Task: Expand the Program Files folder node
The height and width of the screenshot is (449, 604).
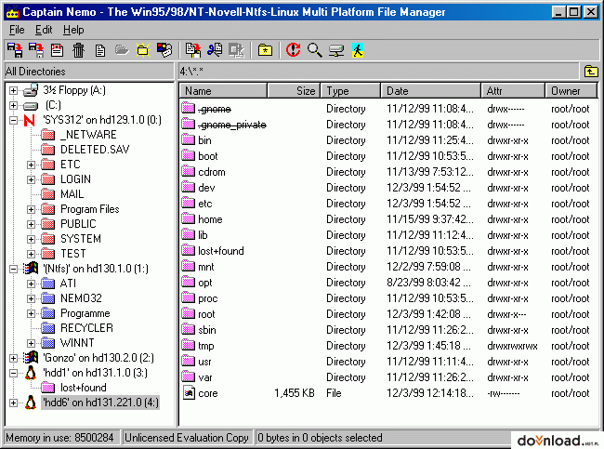Action: coord(31,210)
